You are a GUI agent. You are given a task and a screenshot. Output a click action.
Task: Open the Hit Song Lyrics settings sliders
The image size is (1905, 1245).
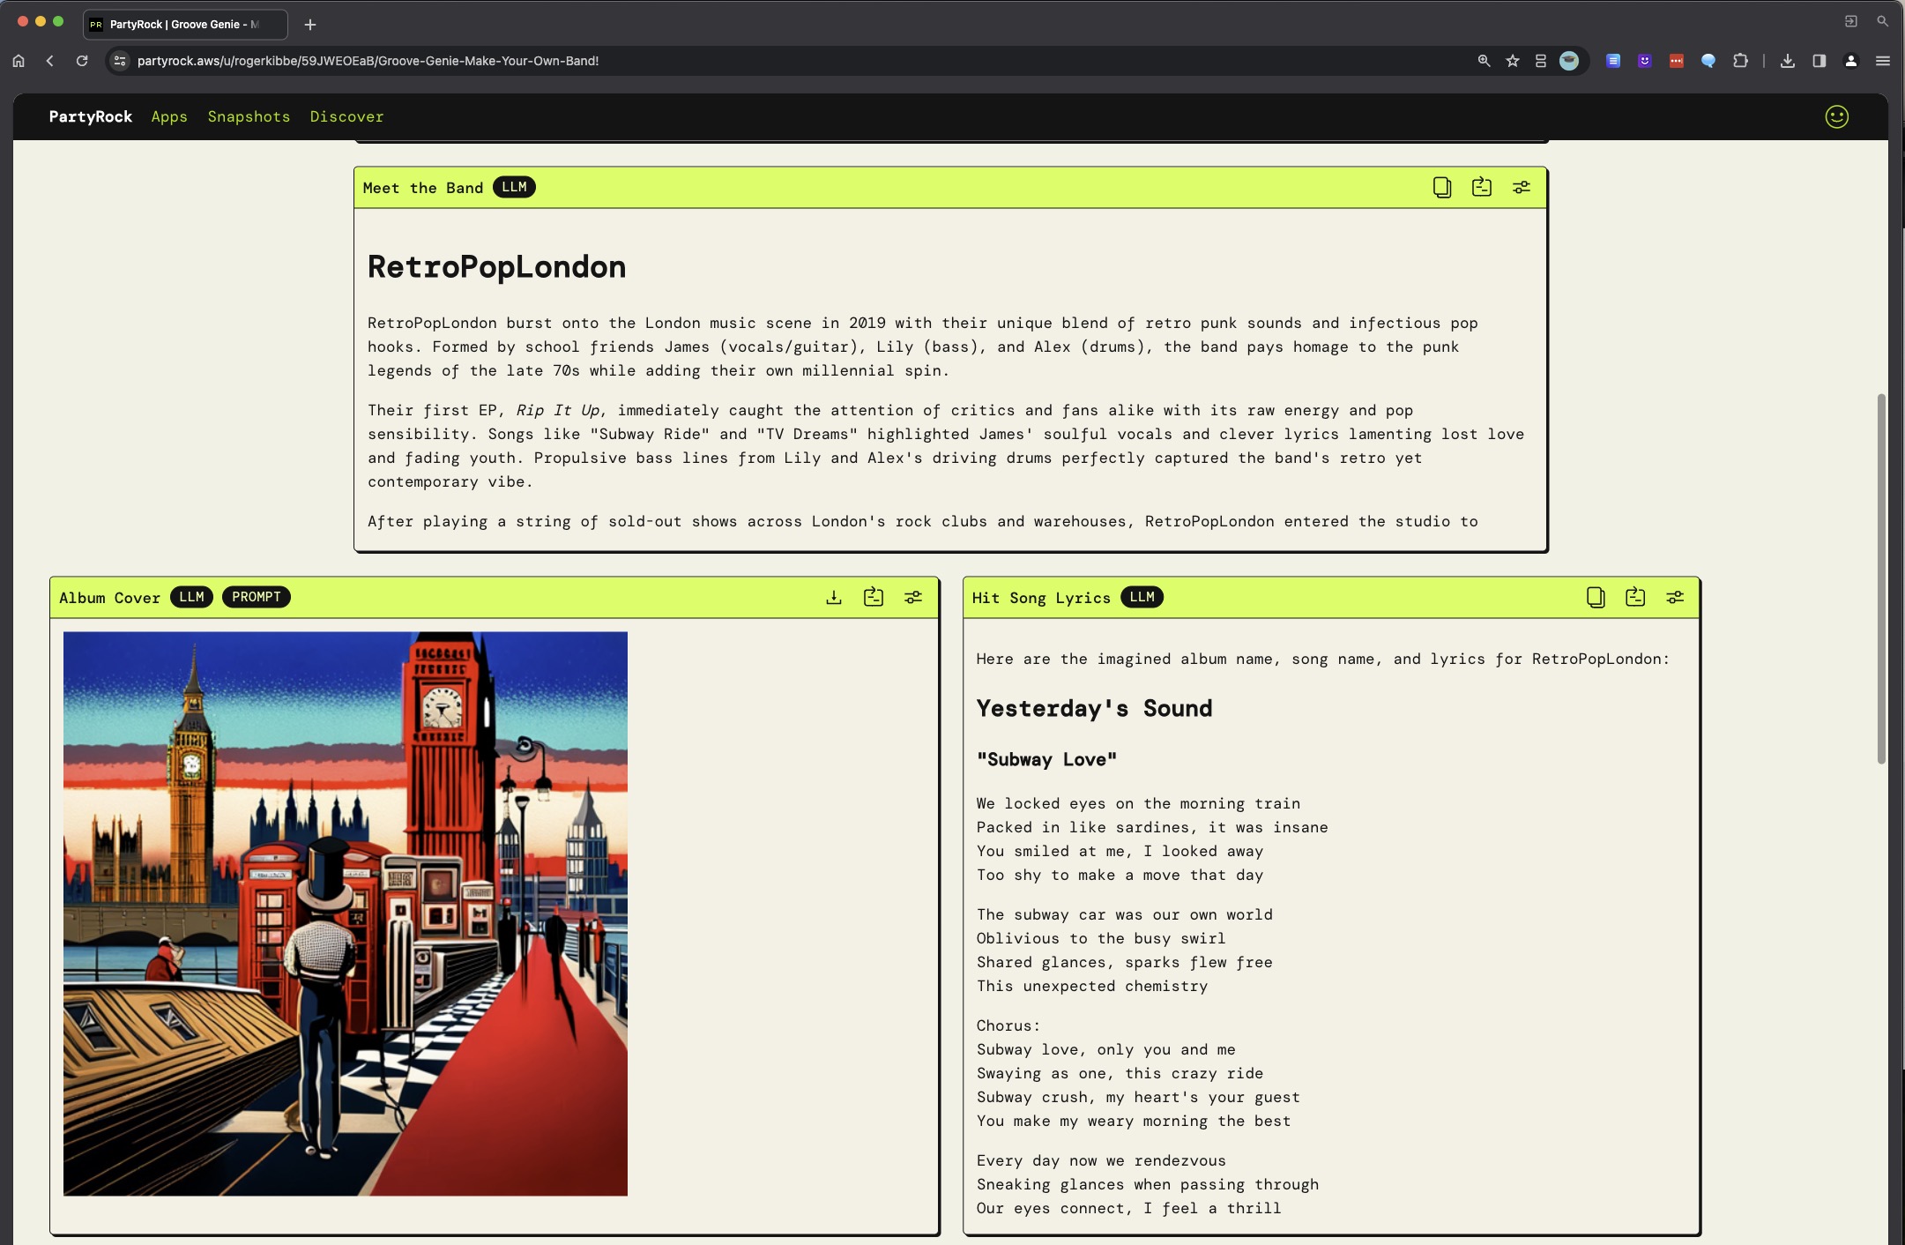coord(1674,597)
